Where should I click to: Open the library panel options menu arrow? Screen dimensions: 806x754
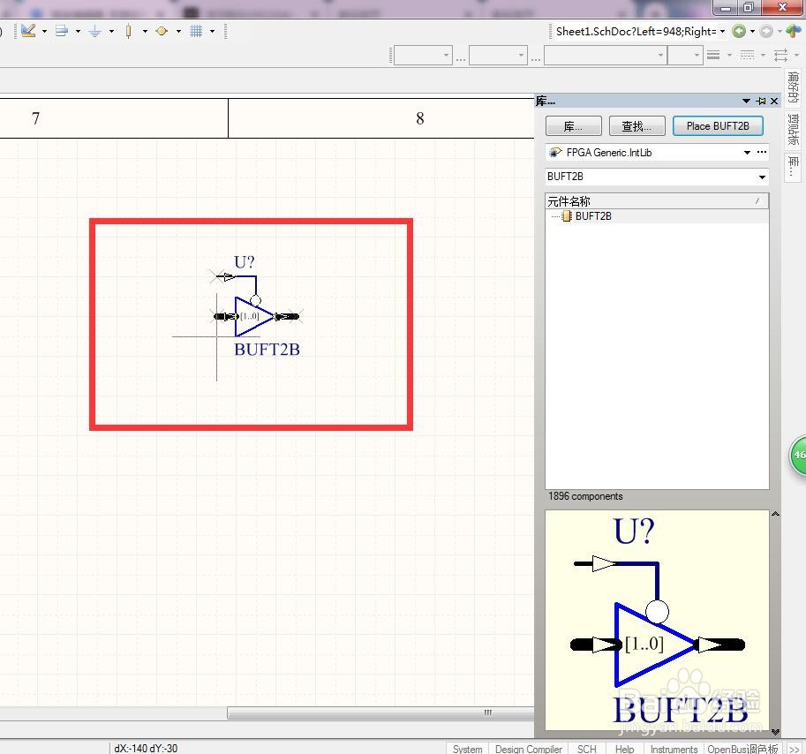coord(746,102)
